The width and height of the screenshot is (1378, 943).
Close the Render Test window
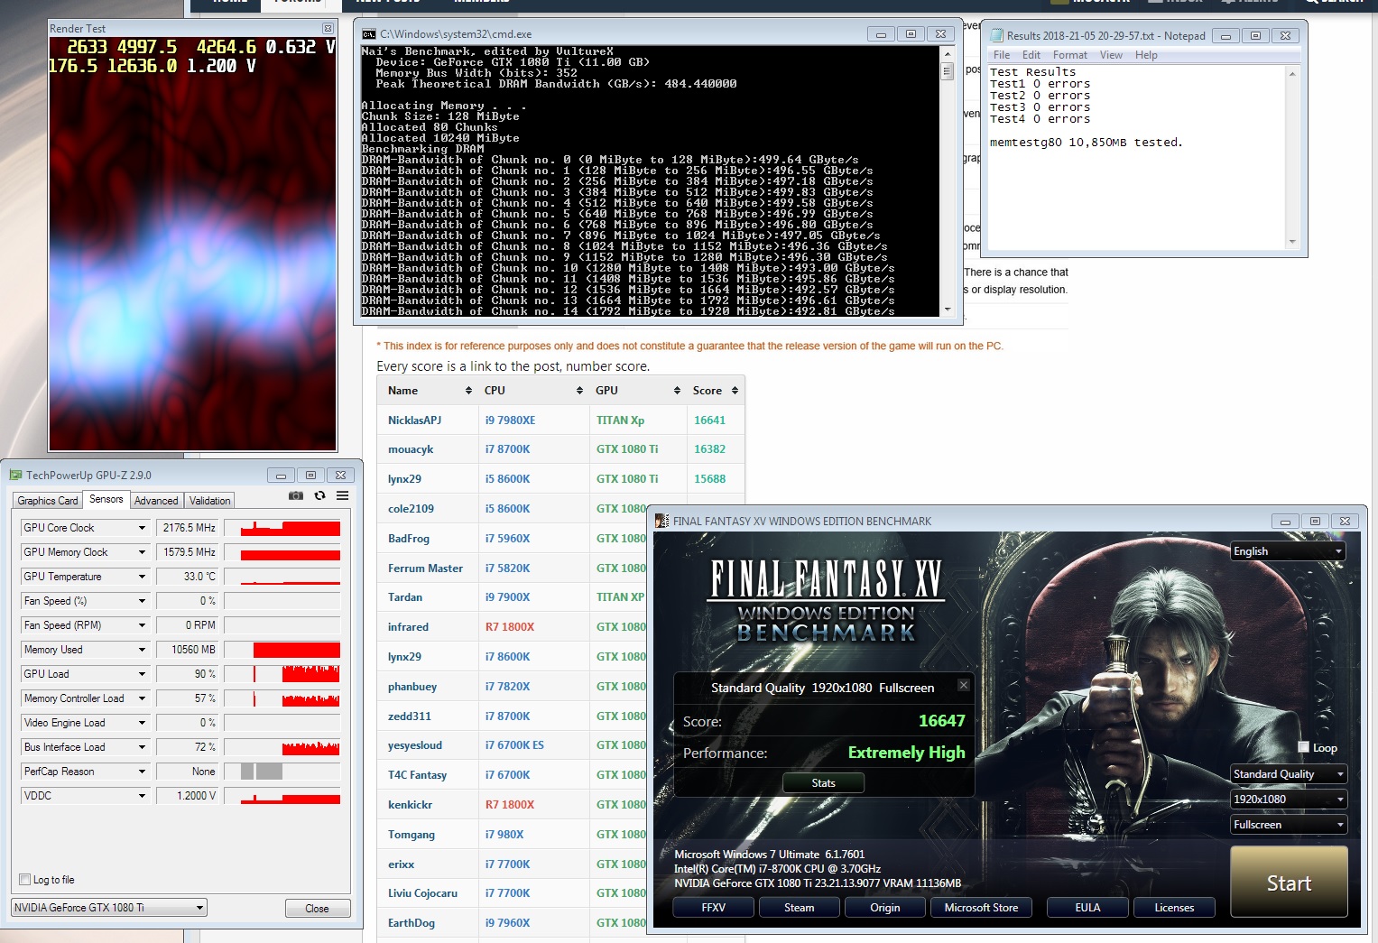coord(328,29)
